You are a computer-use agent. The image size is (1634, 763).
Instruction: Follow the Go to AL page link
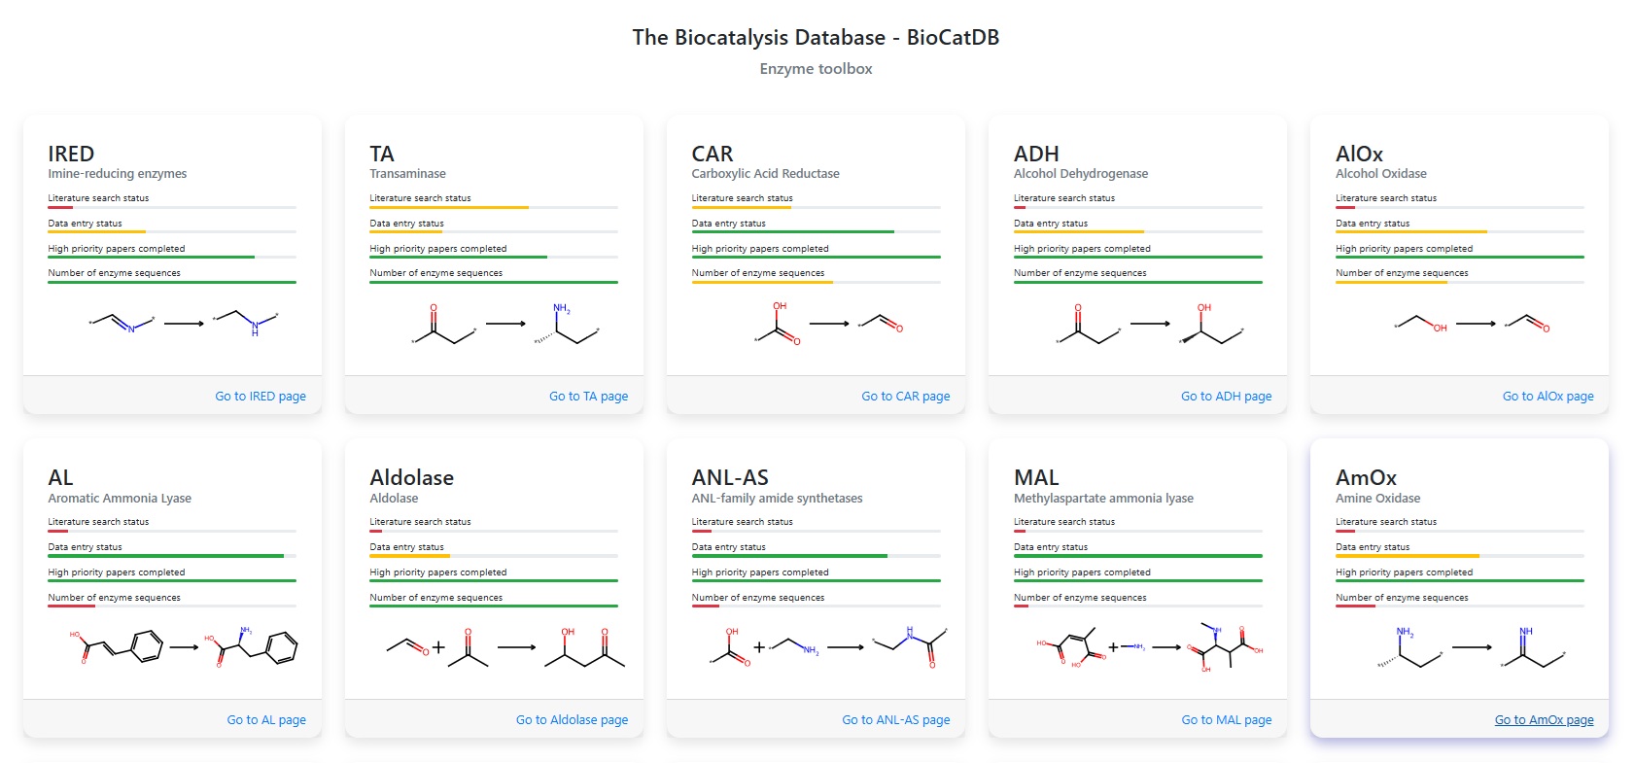(266, 720)
